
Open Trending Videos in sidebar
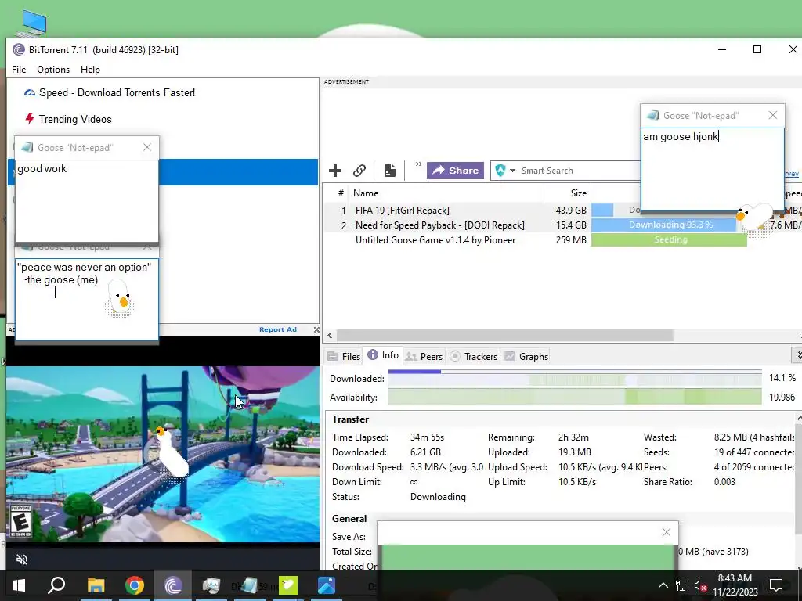click(74, 119)
